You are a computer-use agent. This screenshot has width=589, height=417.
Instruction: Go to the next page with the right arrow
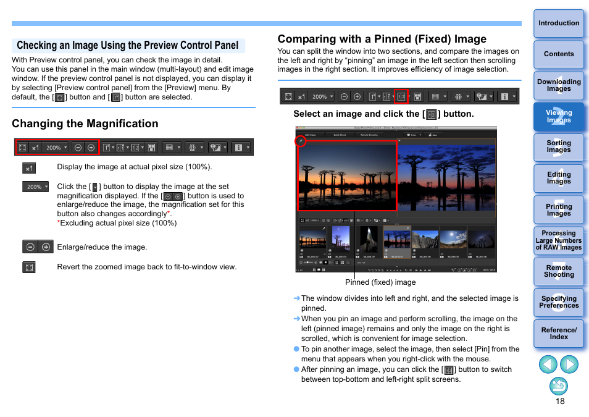(569, 364)
